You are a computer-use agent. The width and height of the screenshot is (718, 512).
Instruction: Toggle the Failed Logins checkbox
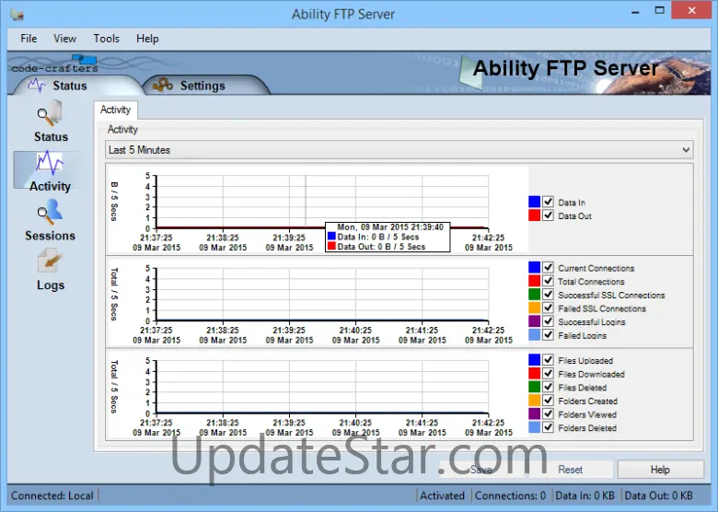click(x=548, y=335)
